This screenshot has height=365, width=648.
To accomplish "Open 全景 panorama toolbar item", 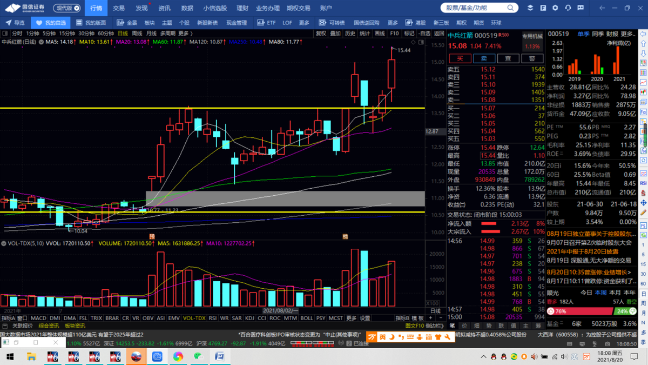I will 127,23.
